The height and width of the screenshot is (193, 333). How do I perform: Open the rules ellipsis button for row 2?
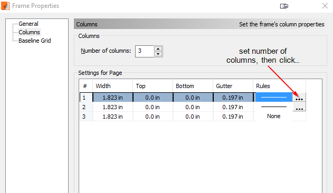(299, 107)
